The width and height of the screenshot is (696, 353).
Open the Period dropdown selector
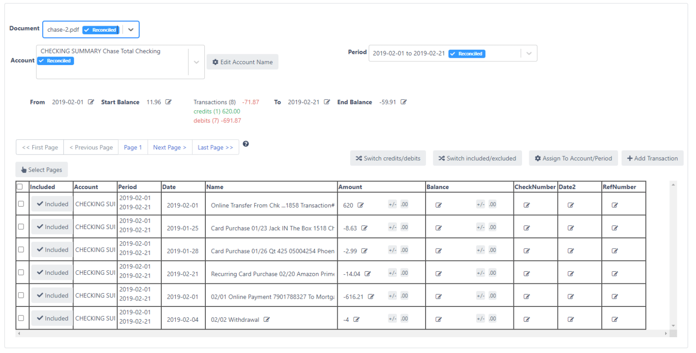(x=528, y=53)
